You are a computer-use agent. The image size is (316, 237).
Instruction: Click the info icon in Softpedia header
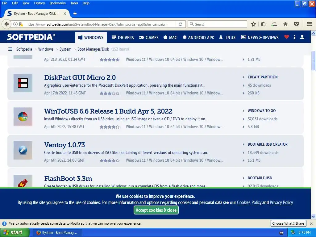point(294,37)
